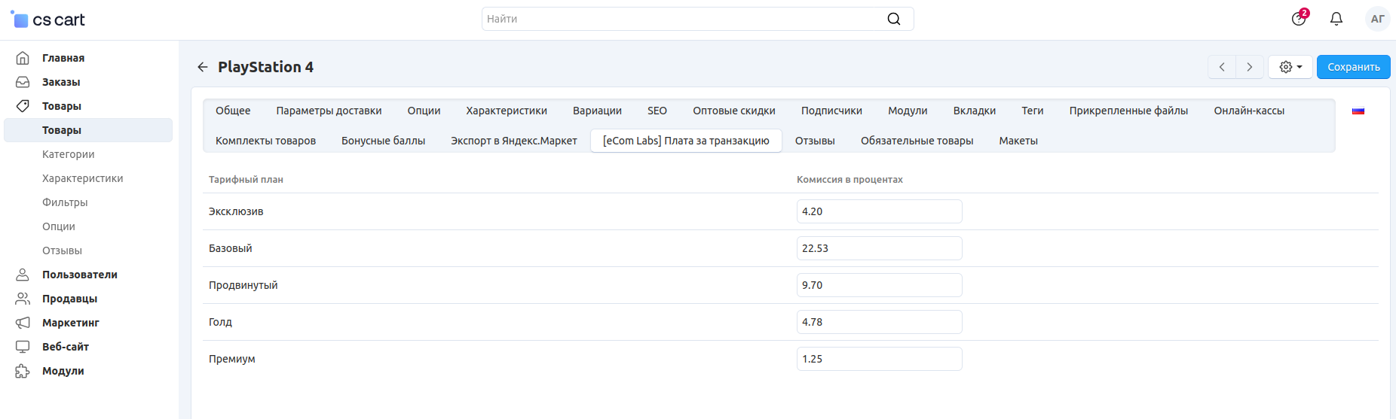1396x419 pixels.
Task: Go to next product with right chevron
Action: (x=1249, y=67)
